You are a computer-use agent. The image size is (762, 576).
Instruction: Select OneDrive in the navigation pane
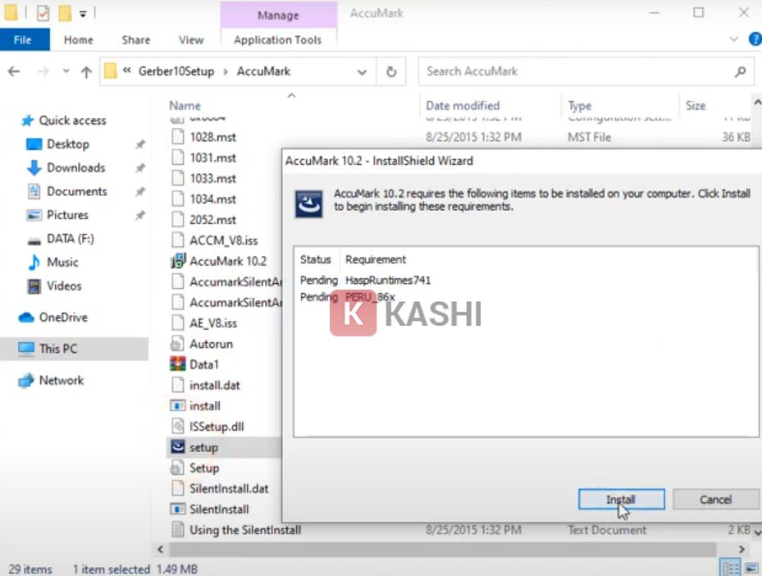(x=62, y=318)
